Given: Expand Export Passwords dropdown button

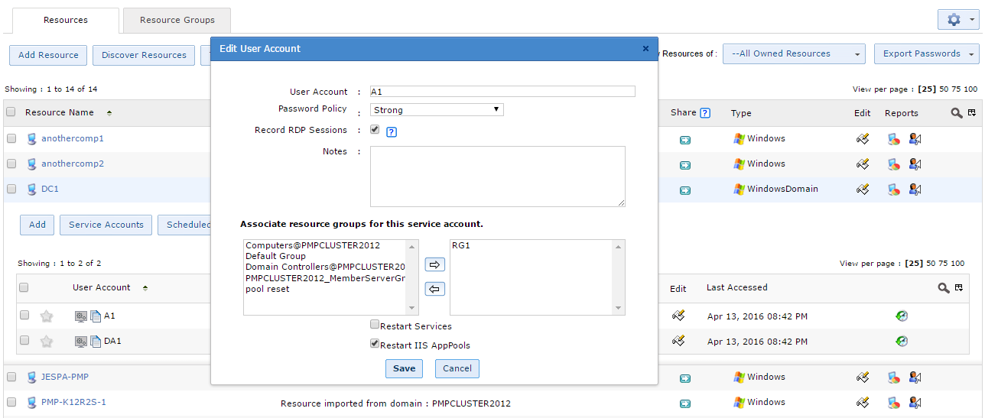Looking at the screenshot, I should pos(927,53).
